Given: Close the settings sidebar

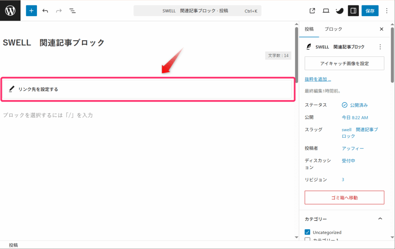Looking at the screenshot, I should pyautogui.click(x=381, y=29).
